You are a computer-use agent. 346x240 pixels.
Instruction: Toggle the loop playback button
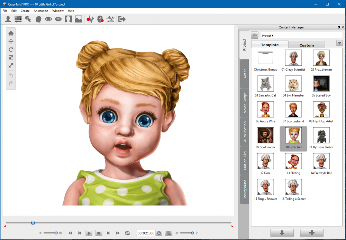tap(127, 233)
